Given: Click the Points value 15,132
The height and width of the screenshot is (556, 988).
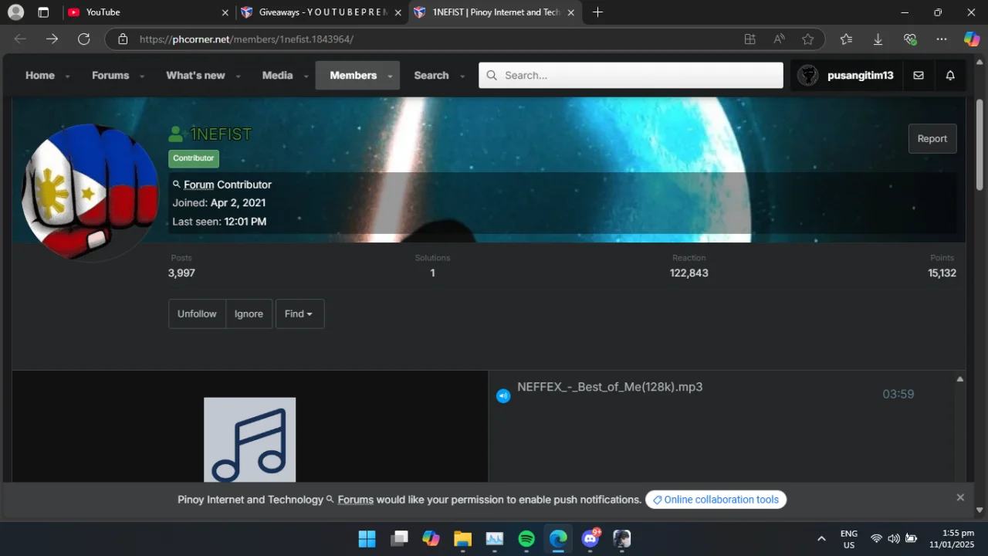Looking at the screenshot, I should pos(942,273).
